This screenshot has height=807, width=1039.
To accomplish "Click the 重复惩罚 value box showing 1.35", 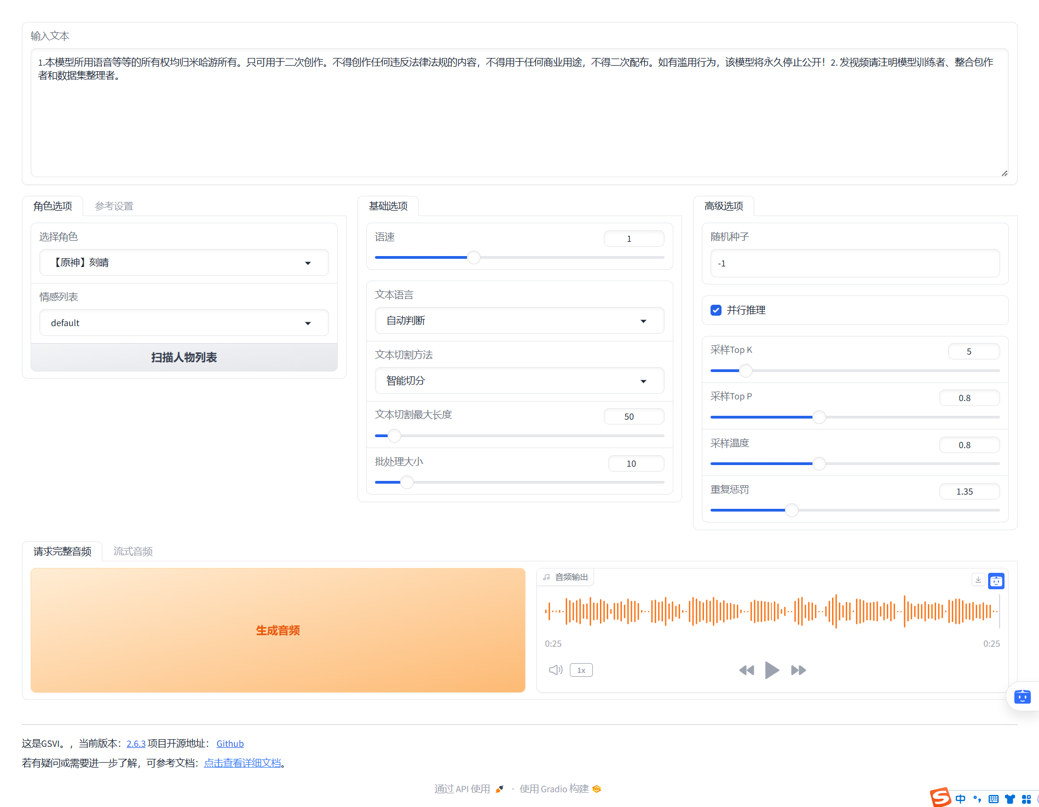I will pos(969,491).
